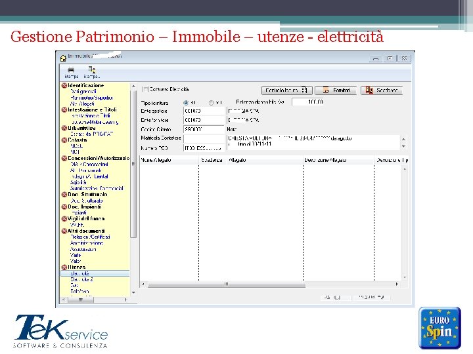The image size is (473, 354).
Task: Click red icon beside Doc. Impianti
Action: click(x=64, y=206)
